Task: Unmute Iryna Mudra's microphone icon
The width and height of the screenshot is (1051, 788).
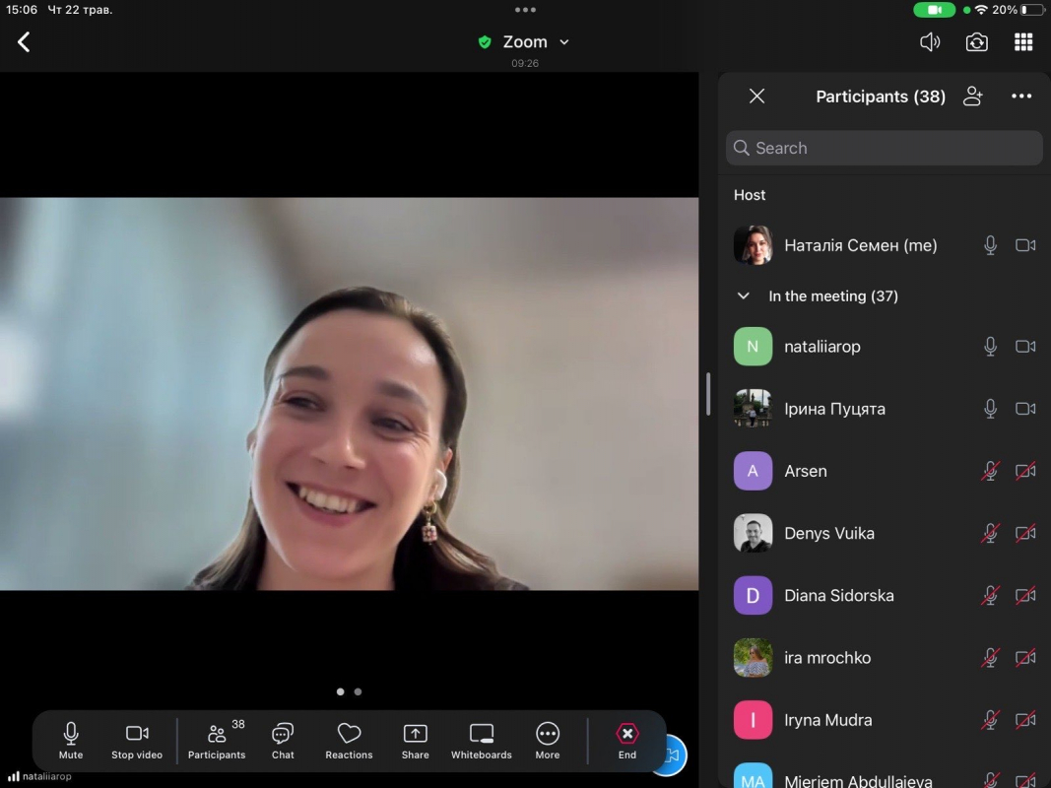Action: (990, 720)
